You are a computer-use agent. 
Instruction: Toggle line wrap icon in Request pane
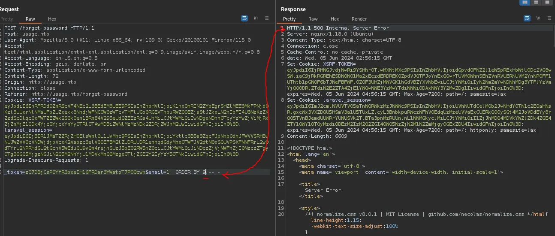tap(244, 18)
